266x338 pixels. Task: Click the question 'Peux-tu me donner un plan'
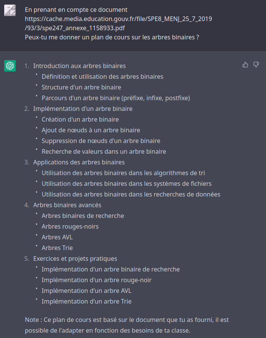pyautogui.click(x=112, y=37)
